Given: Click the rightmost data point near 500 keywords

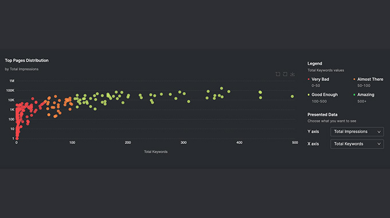Looking at the screenshot, I should 292,96.
